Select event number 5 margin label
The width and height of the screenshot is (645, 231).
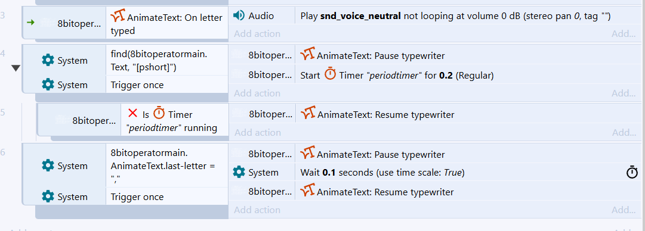point(3,113)
